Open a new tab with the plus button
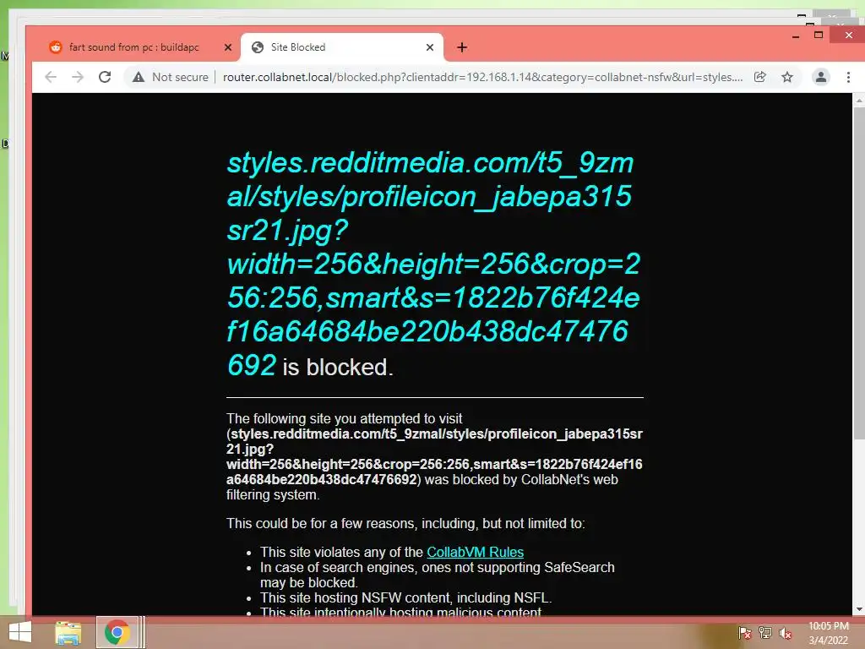 [x=462, y=47]
